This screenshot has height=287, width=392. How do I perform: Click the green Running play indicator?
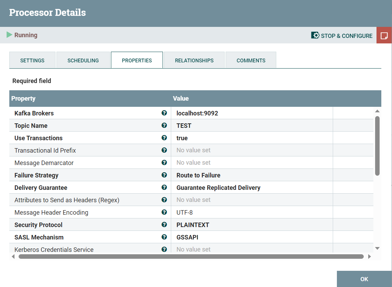(x=10, y=35)
